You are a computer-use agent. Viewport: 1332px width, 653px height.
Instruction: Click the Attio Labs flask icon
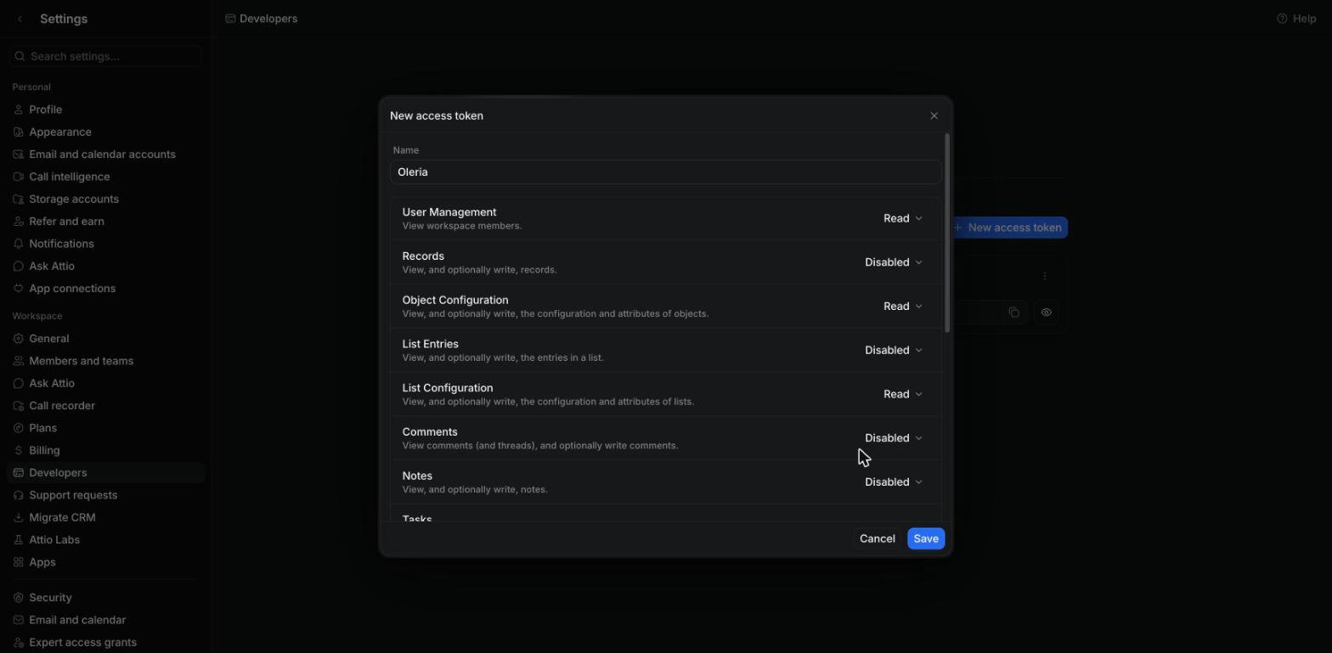click(19, 540)
